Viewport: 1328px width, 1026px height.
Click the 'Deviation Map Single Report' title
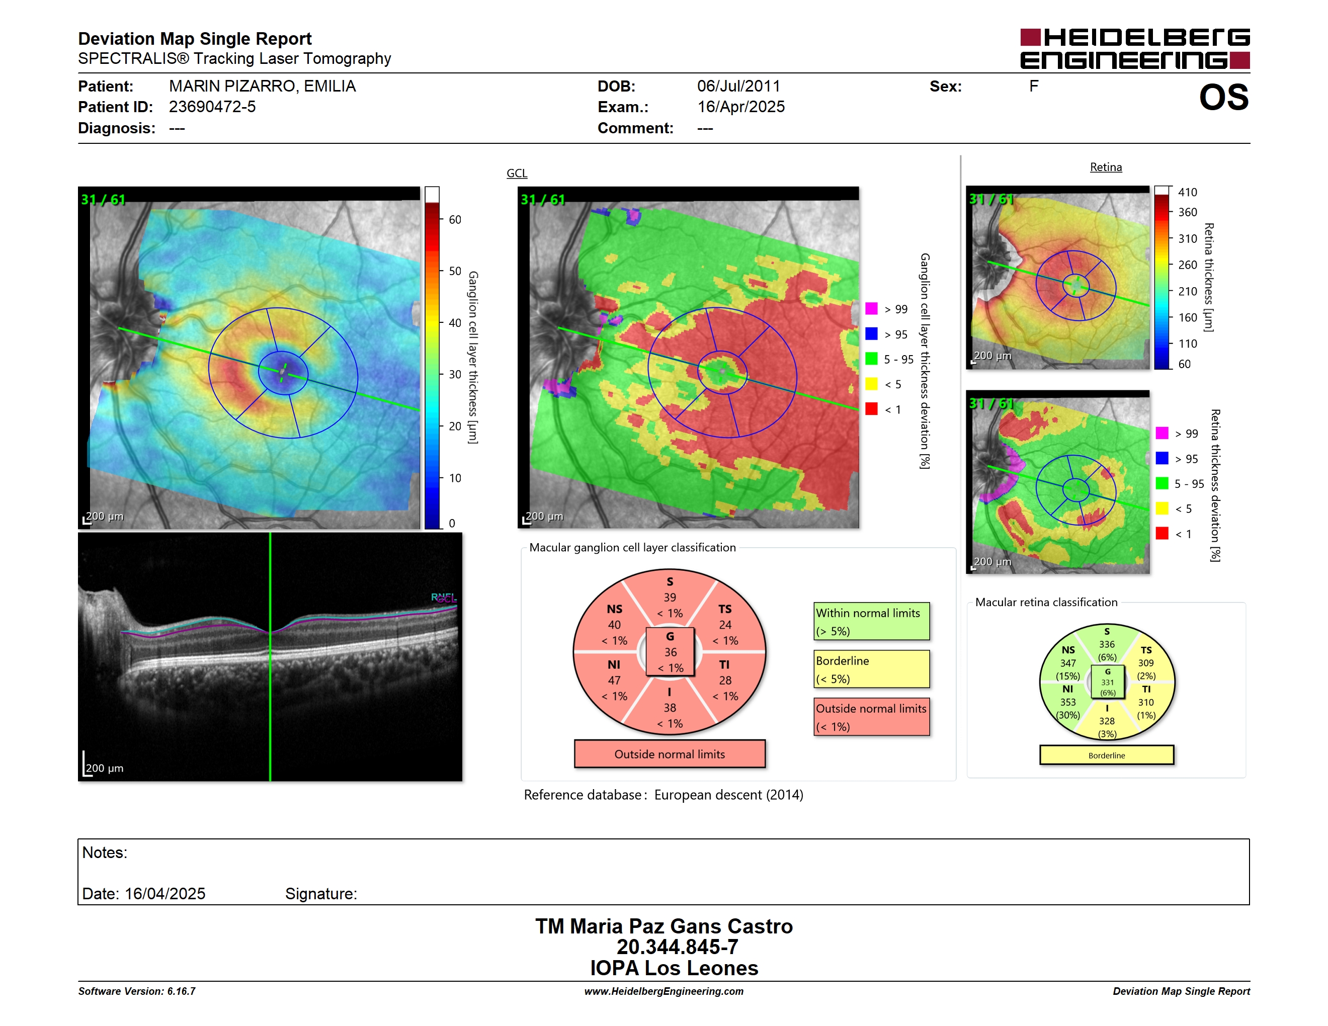[x=195, y=39]
